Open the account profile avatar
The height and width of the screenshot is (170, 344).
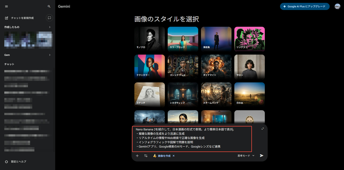click(337, 6)
